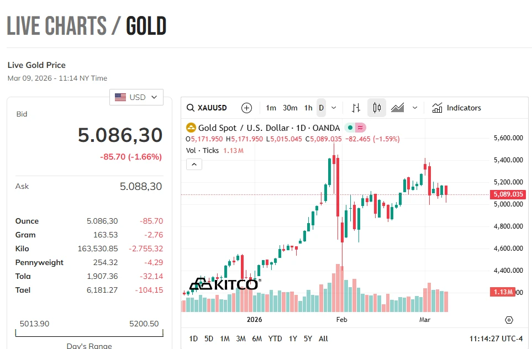Open the USD currency dropdown
Viewport: 532px width, 349px height.
[136, 97]
